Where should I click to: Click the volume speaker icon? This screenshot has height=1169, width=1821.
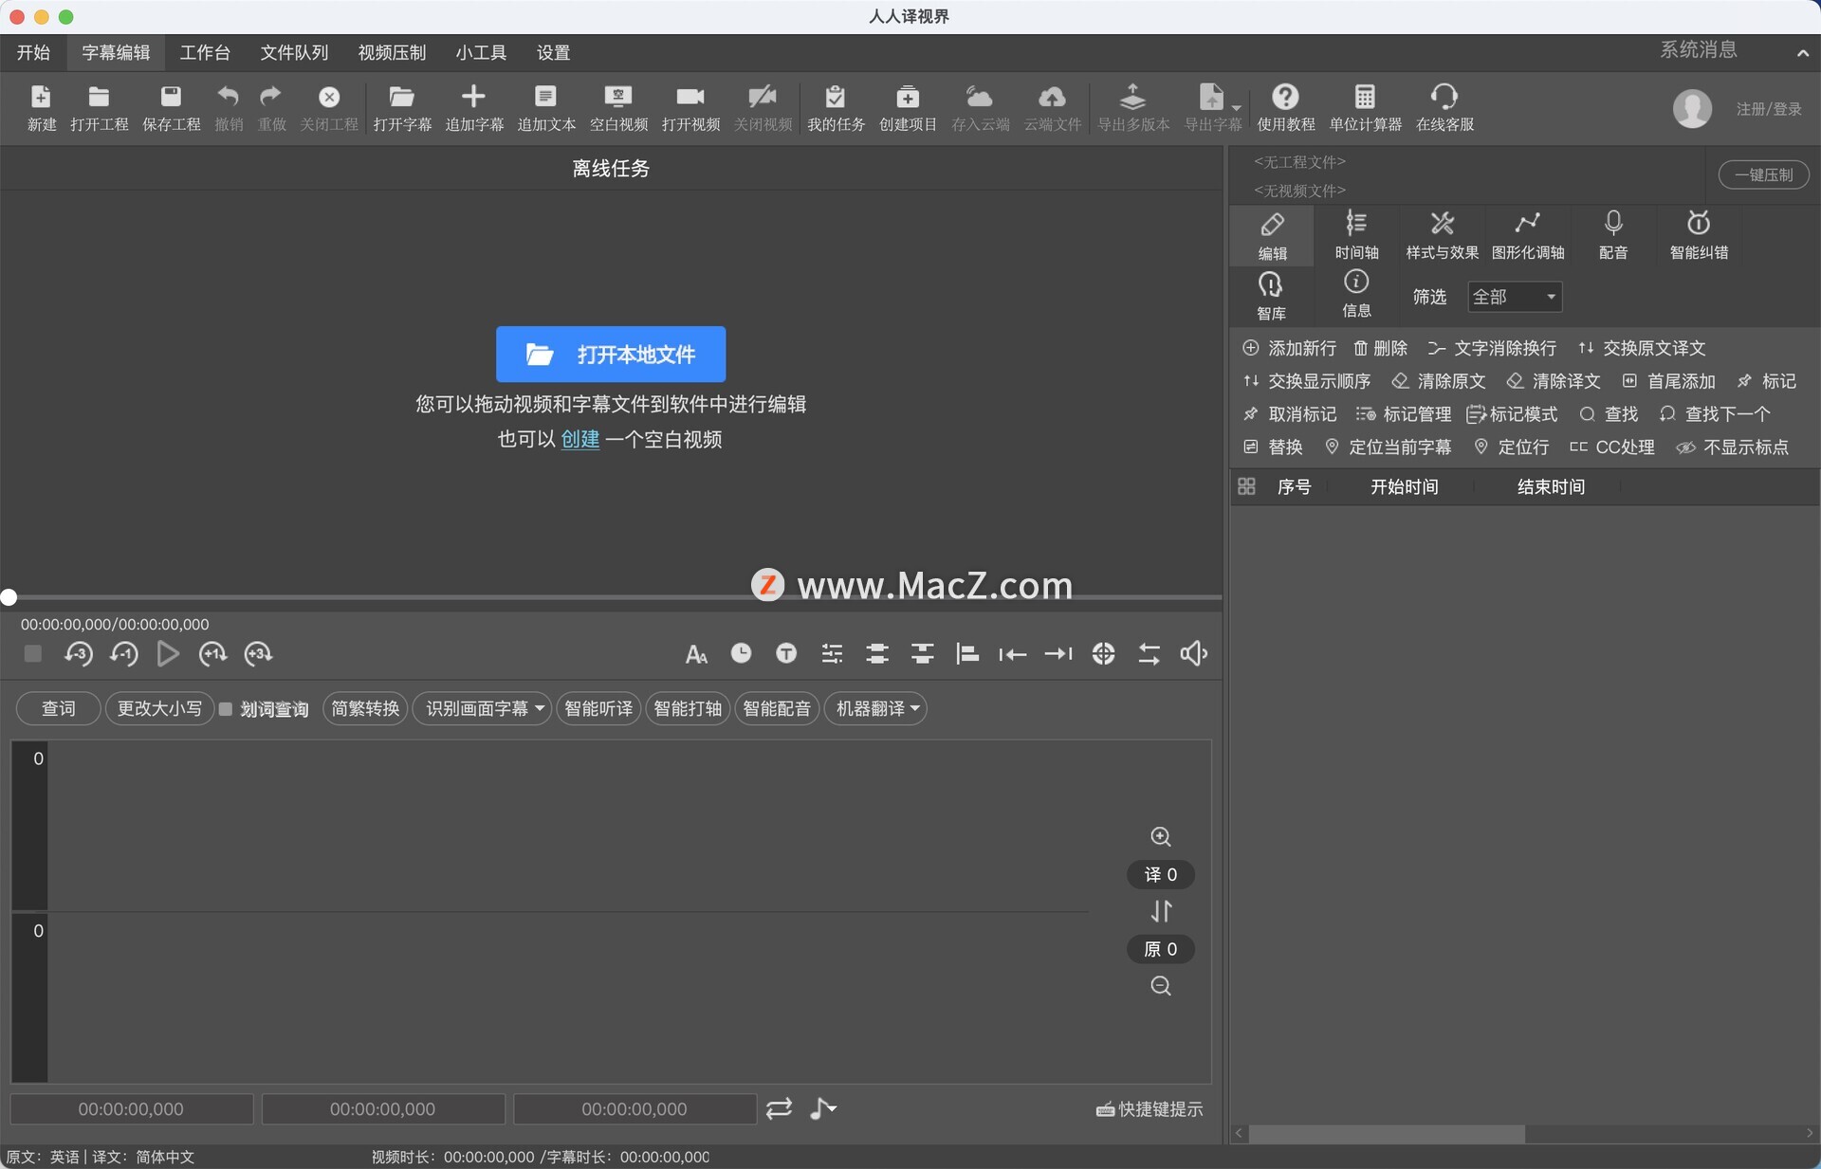pyautogui.click(x=1193, y=653)
